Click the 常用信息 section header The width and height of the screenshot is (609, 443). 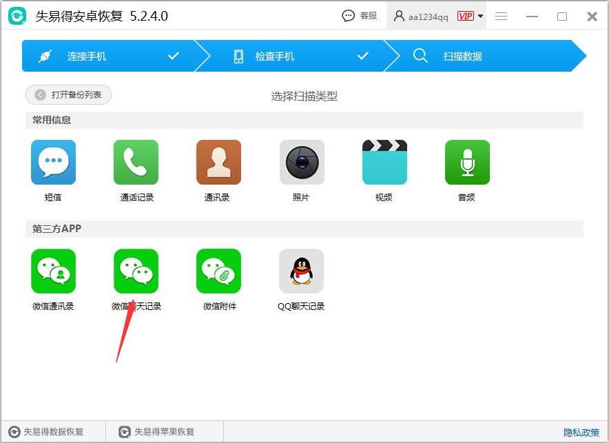click(304, 120)
